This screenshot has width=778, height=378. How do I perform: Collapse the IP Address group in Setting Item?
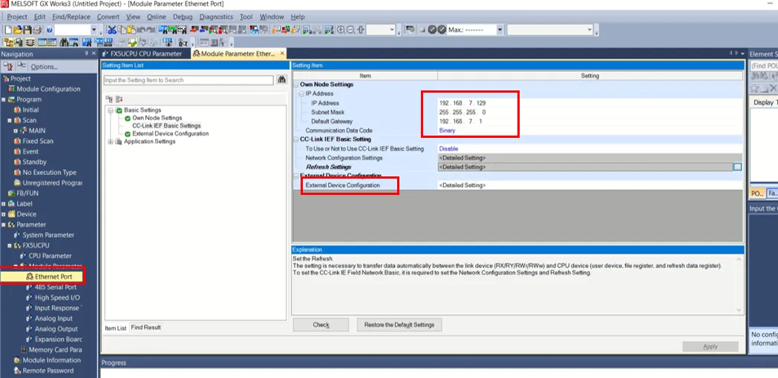click(x=301, y=93)
